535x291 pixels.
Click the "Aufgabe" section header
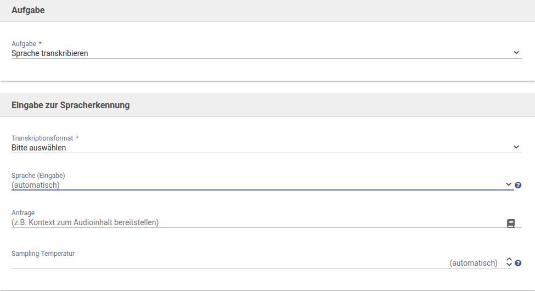click(28, 10)
